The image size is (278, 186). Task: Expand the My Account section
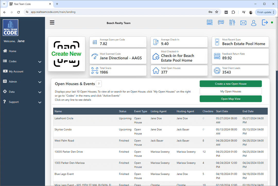(40, 72)
